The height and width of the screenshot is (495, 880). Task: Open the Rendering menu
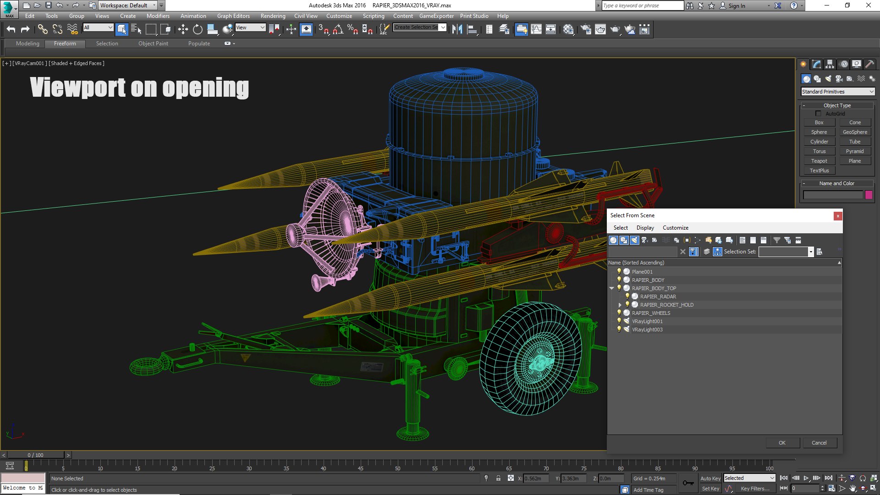point(273,16)
